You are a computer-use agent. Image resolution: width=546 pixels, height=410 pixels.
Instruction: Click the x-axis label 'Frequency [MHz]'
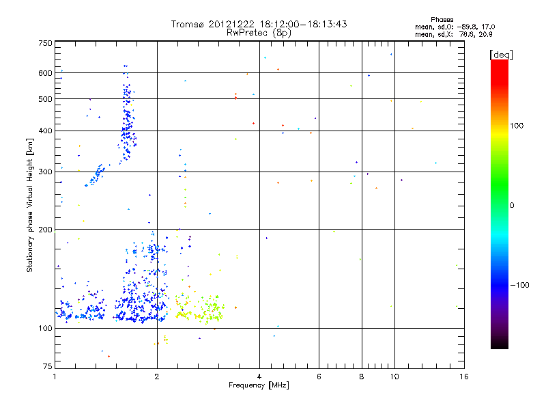click(x=259, y=385)
